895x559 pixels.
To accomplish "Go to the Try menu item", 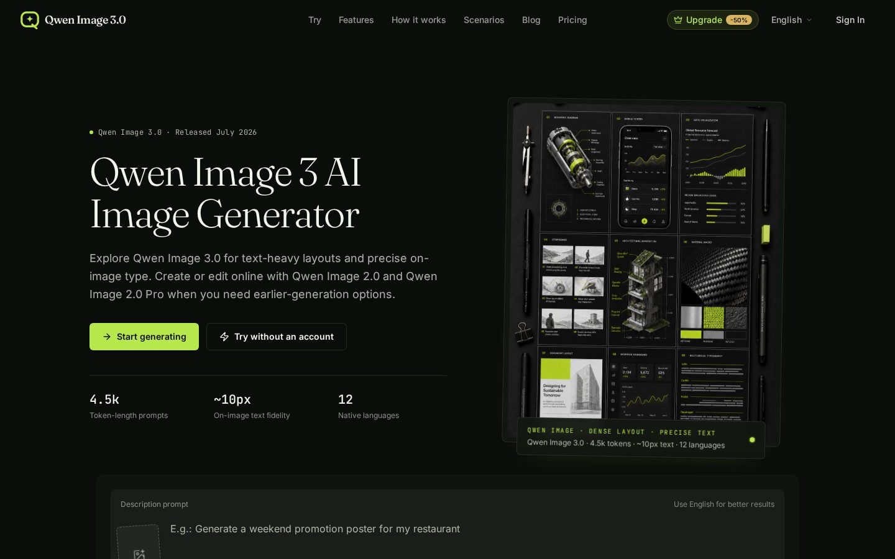I will point(314,20).
